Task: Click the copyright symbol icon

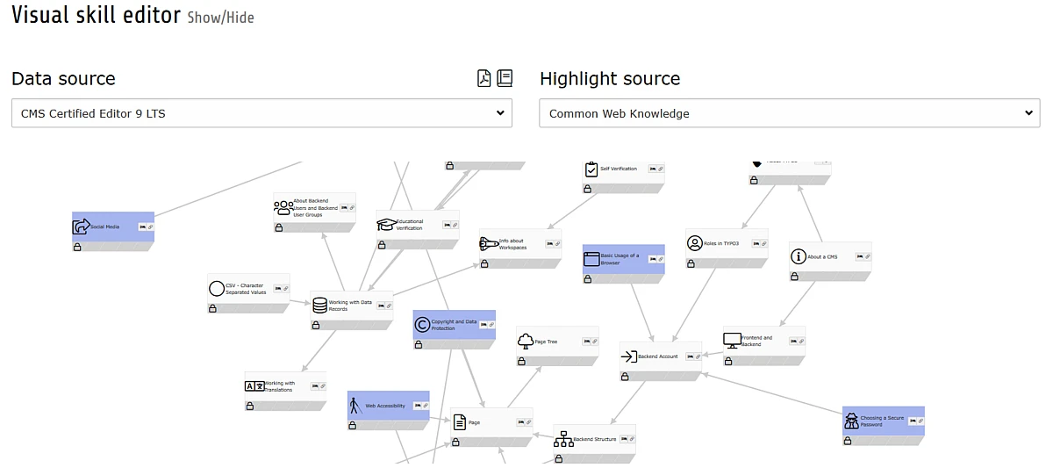Action: click(x=422, y=325)
